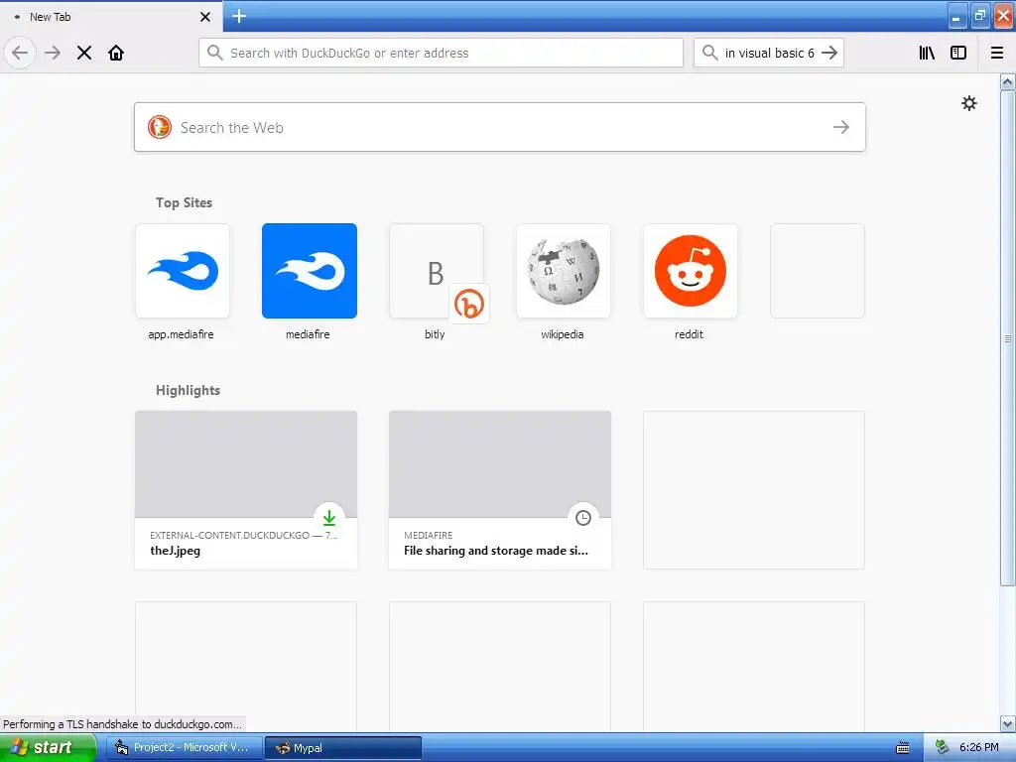
Task: Switch to Project2 - Microsoft Visual taskbar item
Action: pos(186,748)
